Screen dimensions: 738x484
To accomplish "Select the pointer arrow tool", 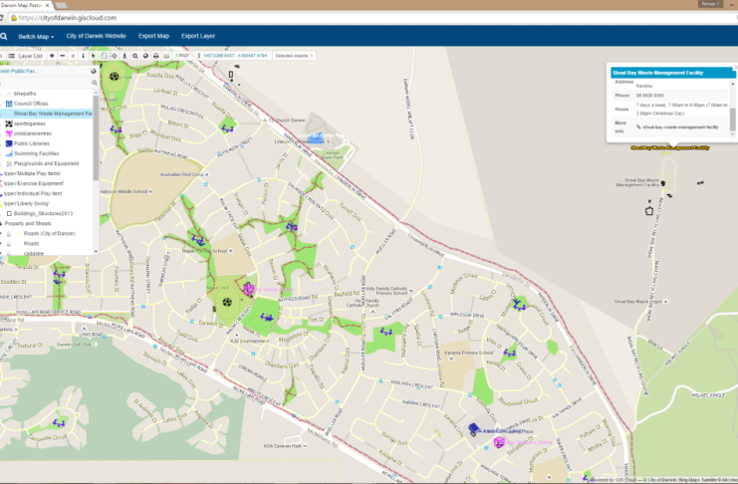I will click(94, 56).
